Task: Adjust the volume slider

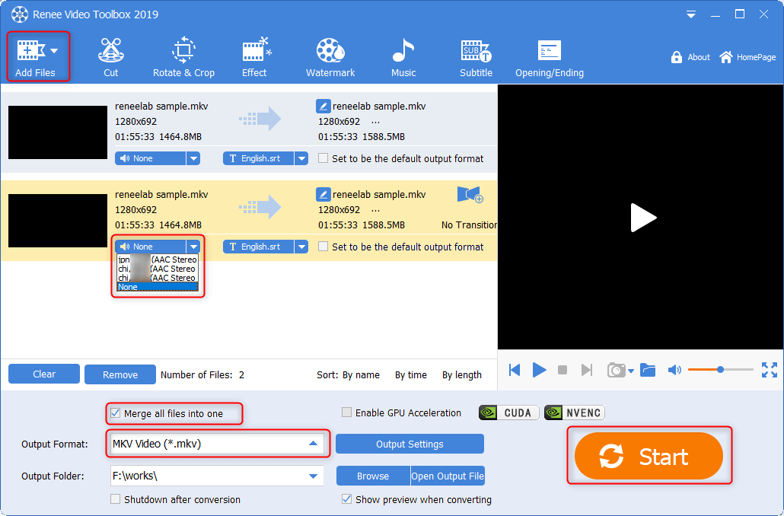Action: pyautogui.click(x=720, y=370)
